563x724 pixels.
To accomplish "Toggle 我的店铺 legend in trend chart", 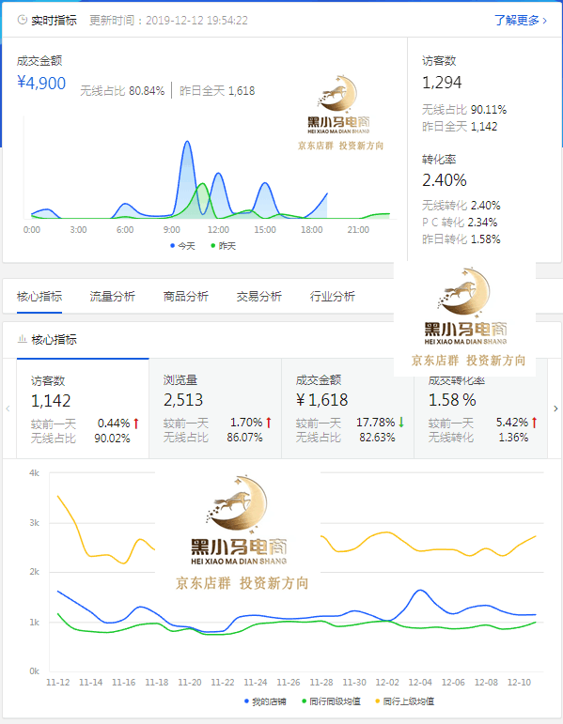I will tap(265, 701).
